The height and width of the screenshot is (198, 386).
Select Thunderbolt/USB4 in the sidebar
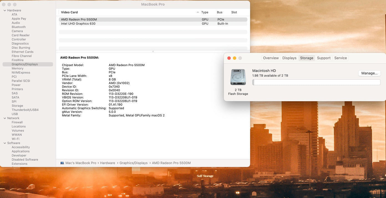(25, 110)
